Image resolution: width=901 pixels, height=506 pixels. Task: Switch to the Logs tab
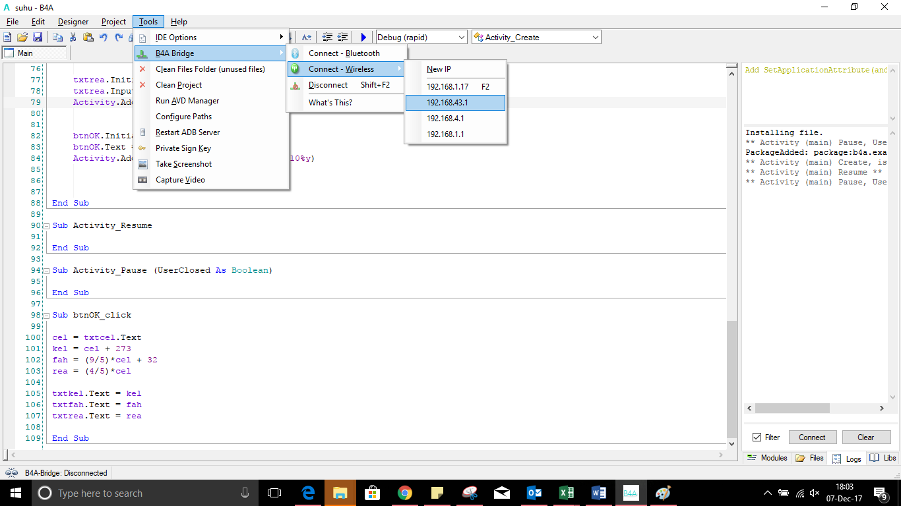pos(847,459)
